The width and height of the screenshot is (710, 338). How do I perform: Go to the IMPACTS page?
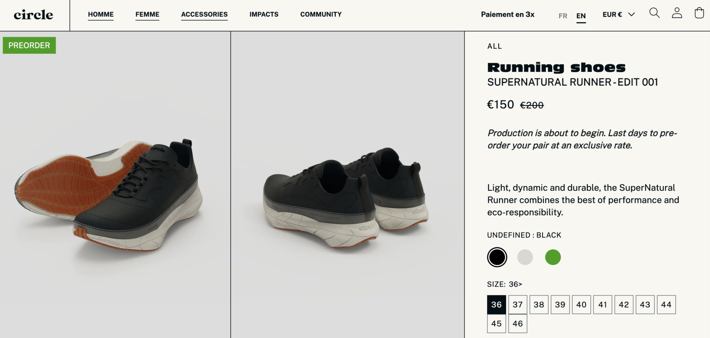tap(264, 15)
